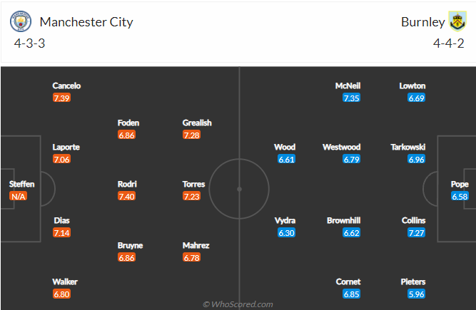Click Collins' 7.27 rating badge
This screenshot has height=310, width=476.
[x=416, y=233]
